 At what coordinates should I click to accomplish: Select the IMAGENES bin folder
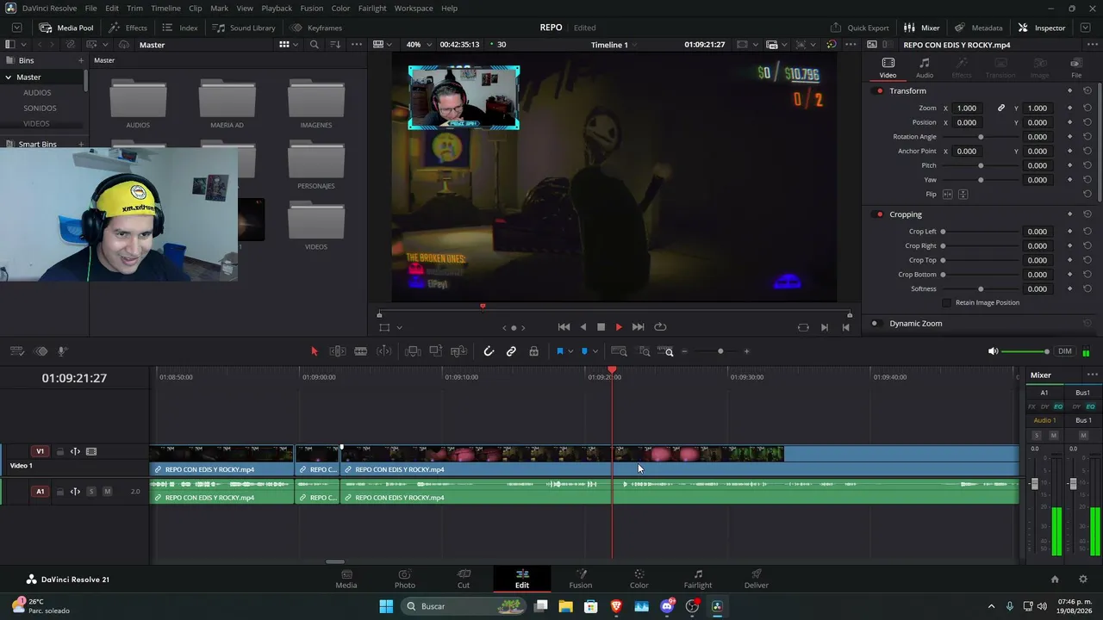tap(316, 103)
